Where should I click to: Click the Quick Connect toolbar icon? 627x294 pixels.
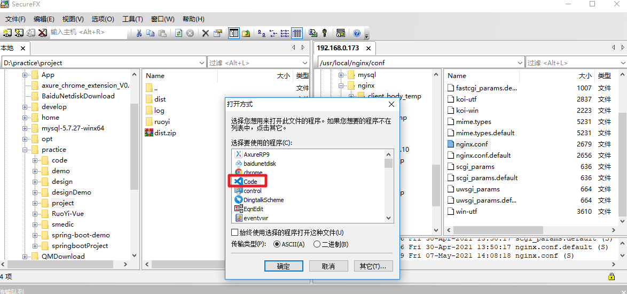click(19, 33)
